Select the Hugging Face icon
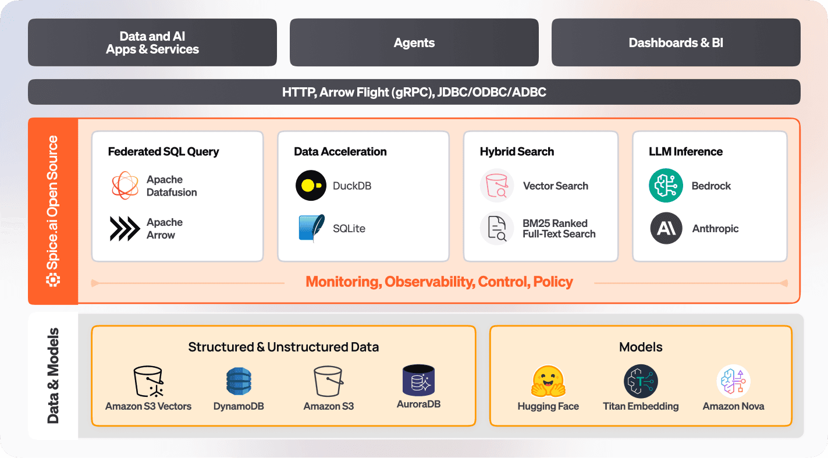This screenshot has height=458, width=828. [x=548, y=381]
